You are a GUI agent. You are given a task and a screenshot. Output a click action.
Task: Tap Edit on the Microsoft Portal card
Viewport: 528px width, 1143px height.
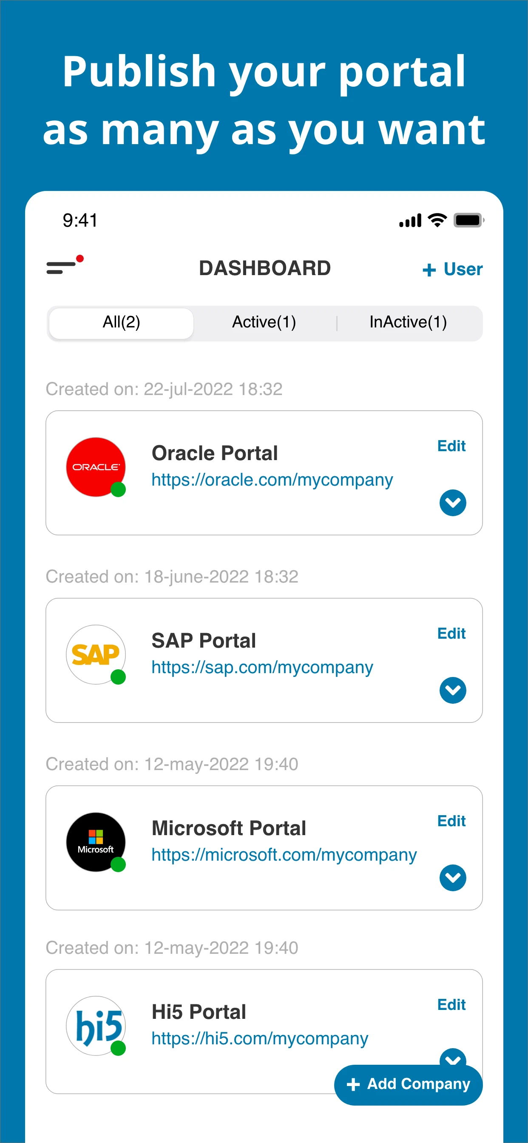pyautogui.click(x=451, y=821)
